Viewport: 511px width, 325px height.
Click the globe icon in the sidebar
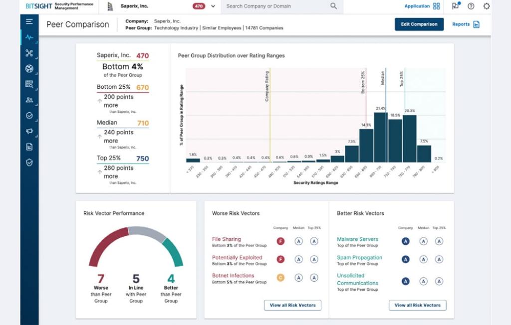[x=29, y=68]
